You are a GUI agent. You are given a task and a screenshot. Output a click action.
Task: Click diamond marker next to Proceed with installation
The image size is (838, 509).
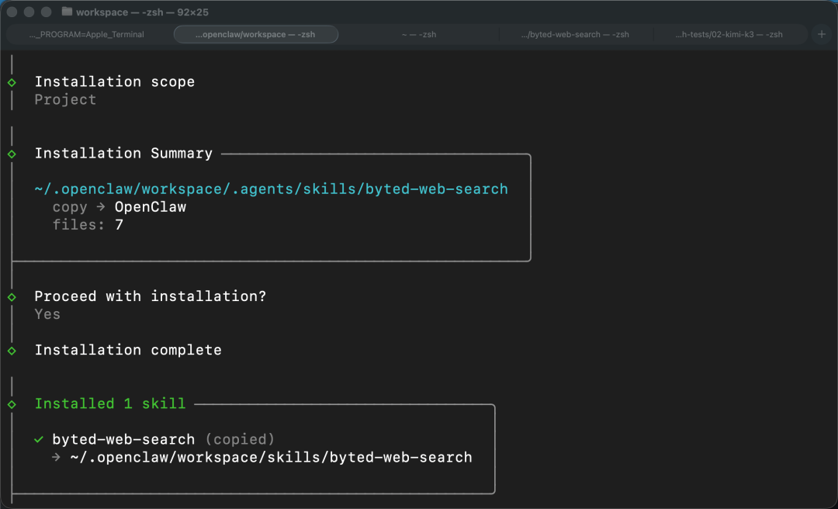pyautogui.click(x=12, y=296)
